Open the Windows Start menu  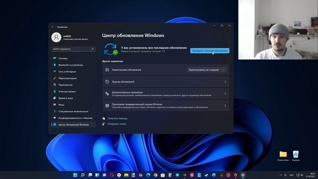click(x=75, y=175)
